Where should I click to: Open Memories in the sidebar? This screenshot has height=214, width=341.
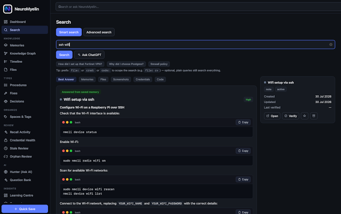(25, 45)
